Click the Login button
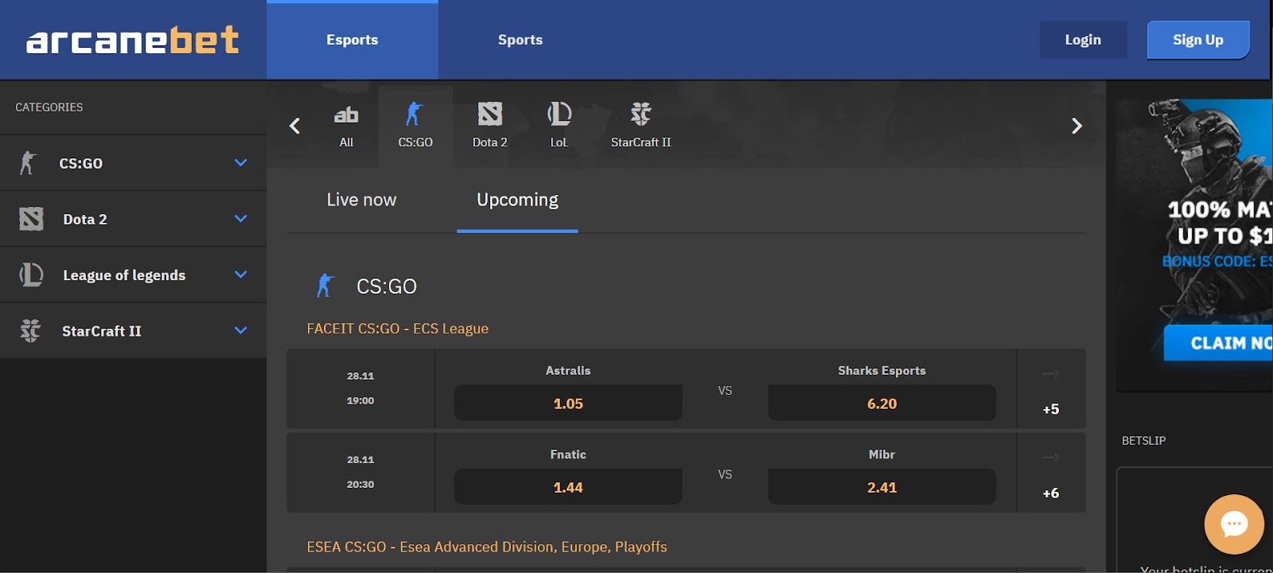 coord(1083,40)
